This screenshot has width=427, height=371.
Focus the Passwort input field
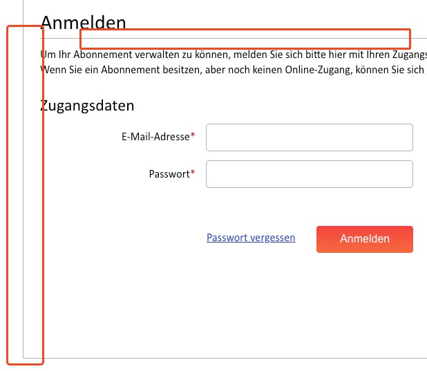[x=310, y=174]
